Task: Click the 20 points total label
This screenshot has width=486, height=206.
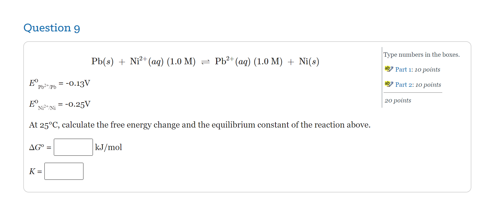Action: [x=398, y=100]
